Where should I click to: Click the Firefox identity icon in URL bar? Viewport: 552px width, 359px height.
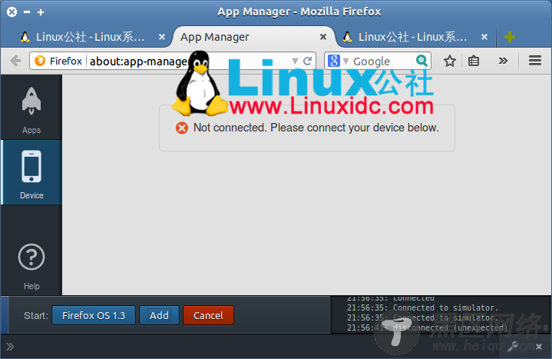pyautogui.click(x=40, y=61)
